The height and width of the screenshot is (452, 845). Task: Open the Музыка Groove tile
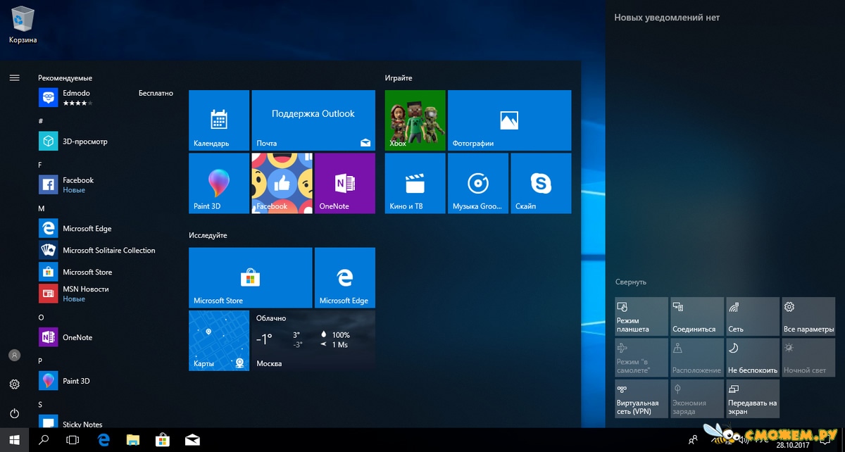(x=478, y=183)
